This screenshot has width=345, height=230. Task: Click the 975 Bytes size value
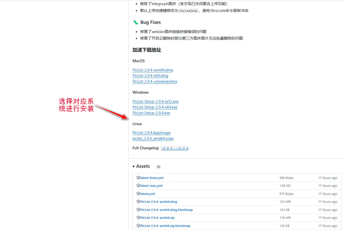coord(286,194)
